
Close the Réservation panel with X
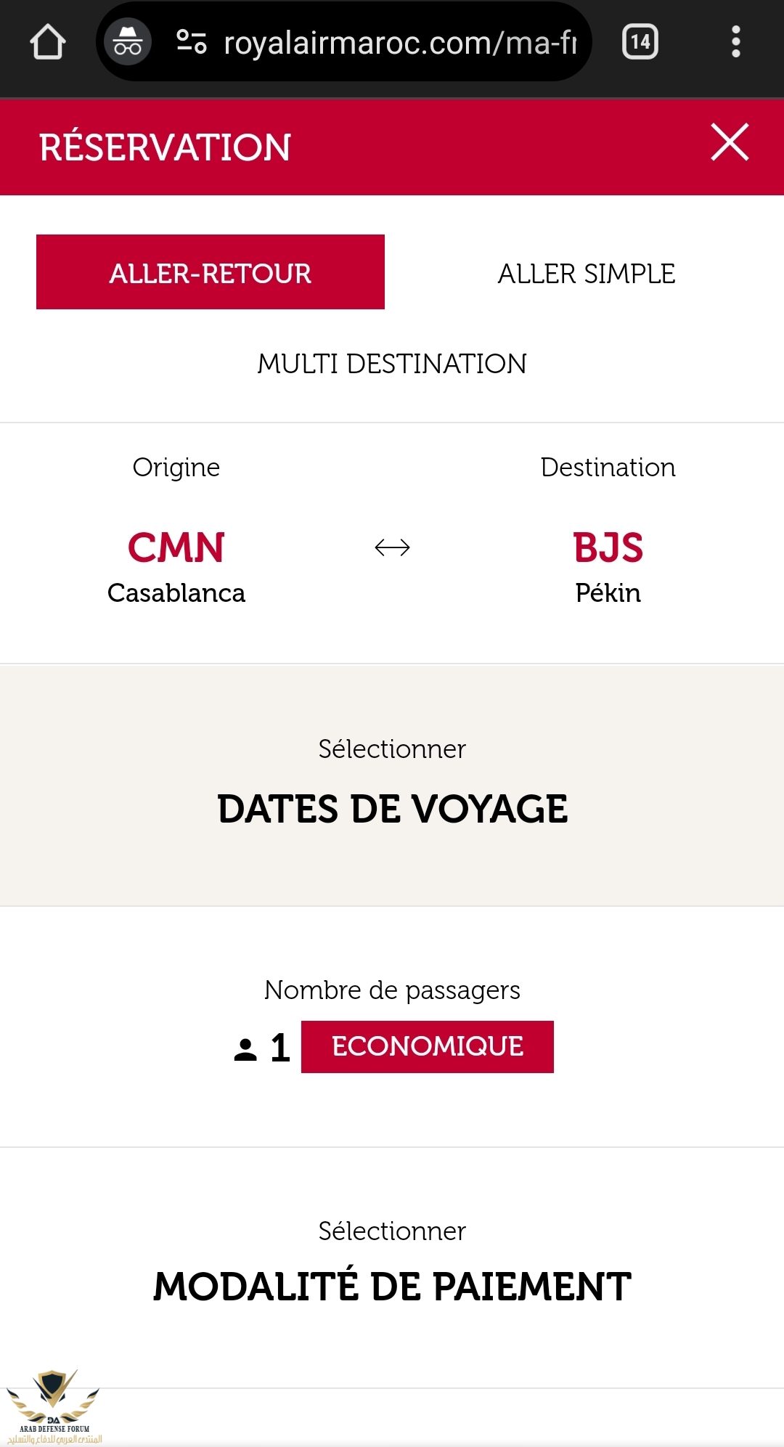click(x=730, y=142)
